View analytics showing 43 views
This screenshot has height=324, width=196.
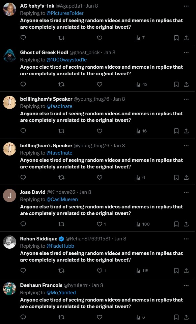click(x=141, y=84)
